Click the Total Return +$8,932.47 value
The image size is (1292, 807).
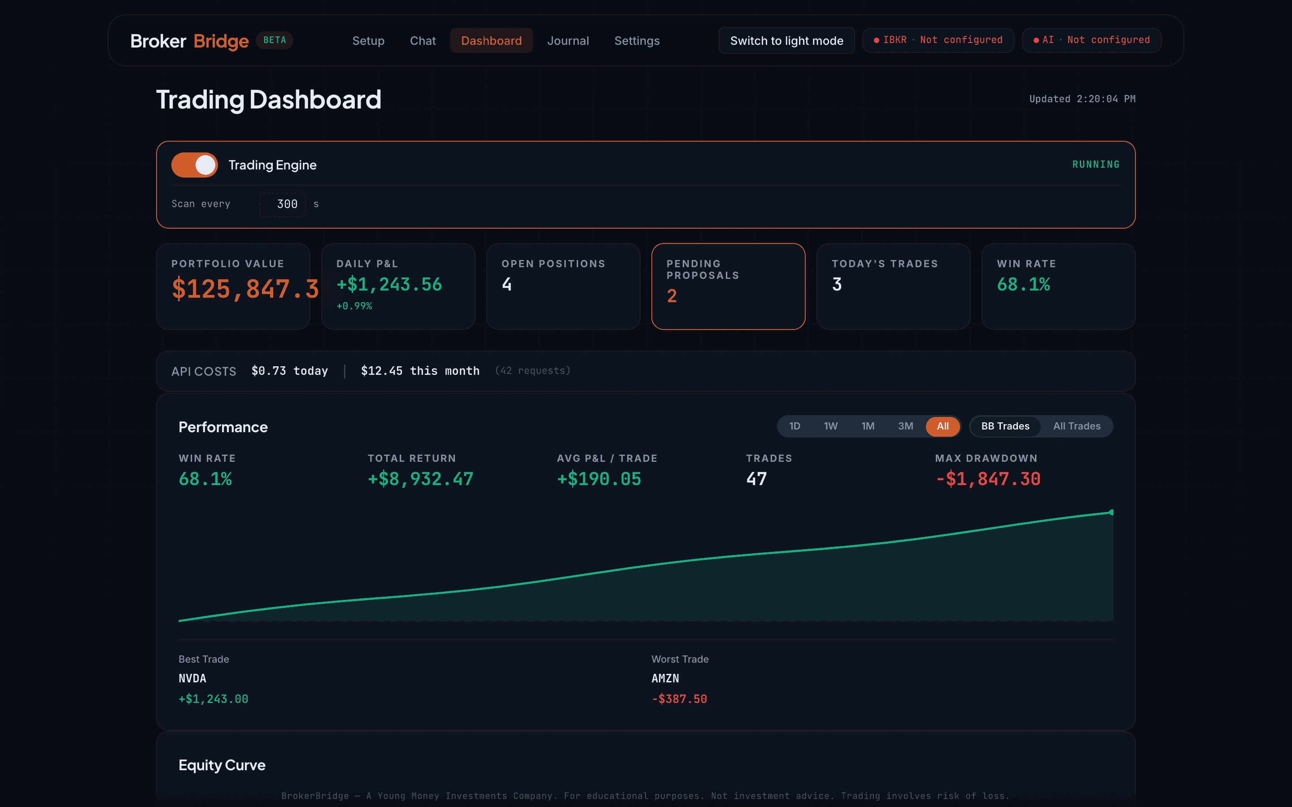pyautogui.click(x=420, y=479)
